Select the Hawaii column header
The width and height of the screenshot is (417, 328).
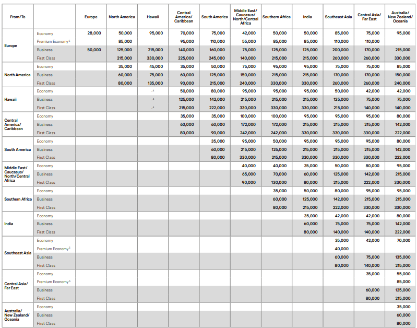coord(152,17)
